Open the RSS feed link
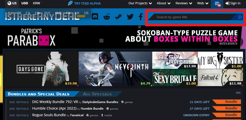This screenshot has height=120, width=246. point(238,93)
